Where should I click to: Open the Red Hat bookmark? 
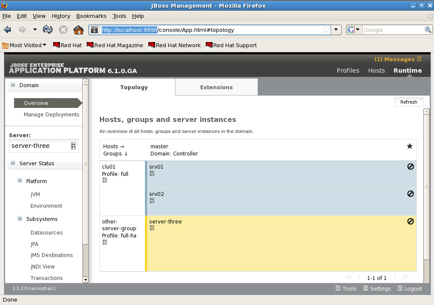tap(67, 45)
